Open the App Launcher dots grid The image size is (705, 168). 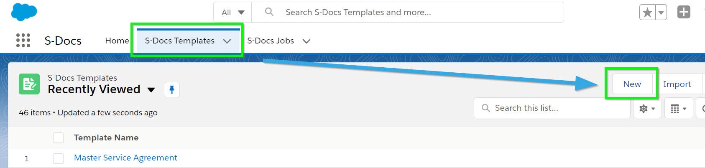coord(23,41)
